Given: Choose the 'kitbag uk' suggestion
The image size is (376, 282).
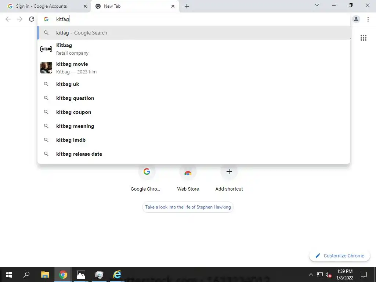Looking at the screenshot, I should 194,84.
